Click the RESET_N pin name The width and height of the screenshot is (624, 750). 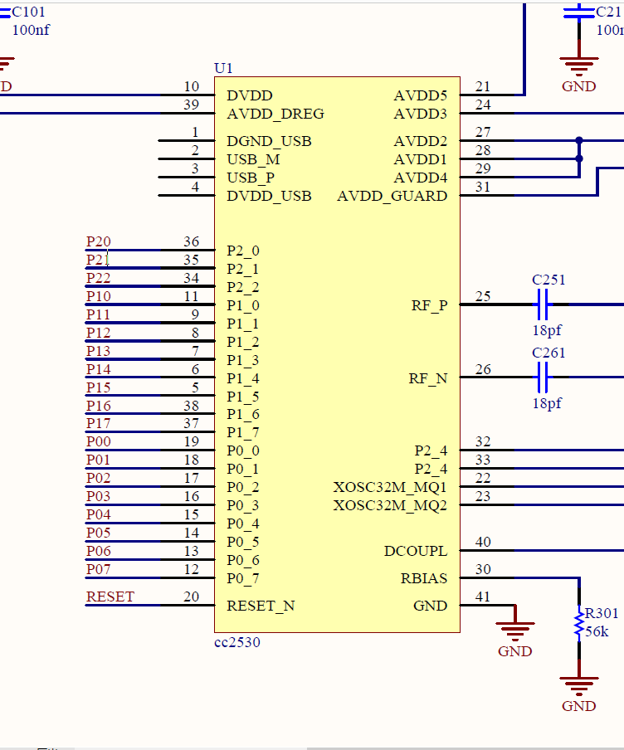(261, 606)
